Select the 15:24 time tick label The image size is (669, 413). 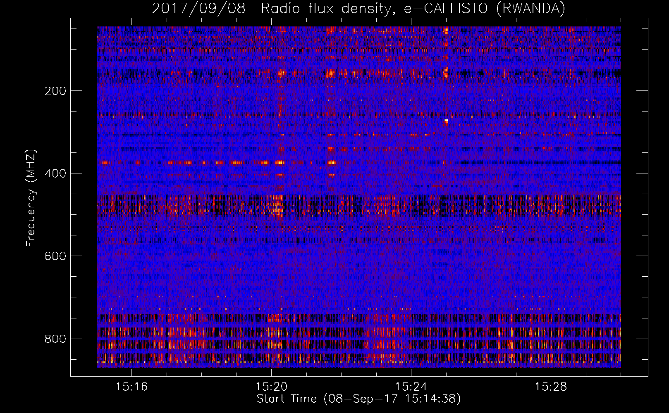click(x=411, y=387)
